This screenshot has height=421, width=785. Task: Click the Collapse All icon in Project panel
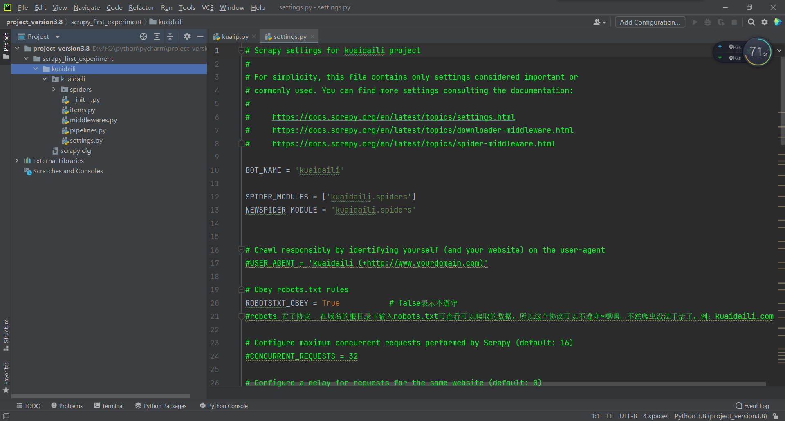coord(170,36)
